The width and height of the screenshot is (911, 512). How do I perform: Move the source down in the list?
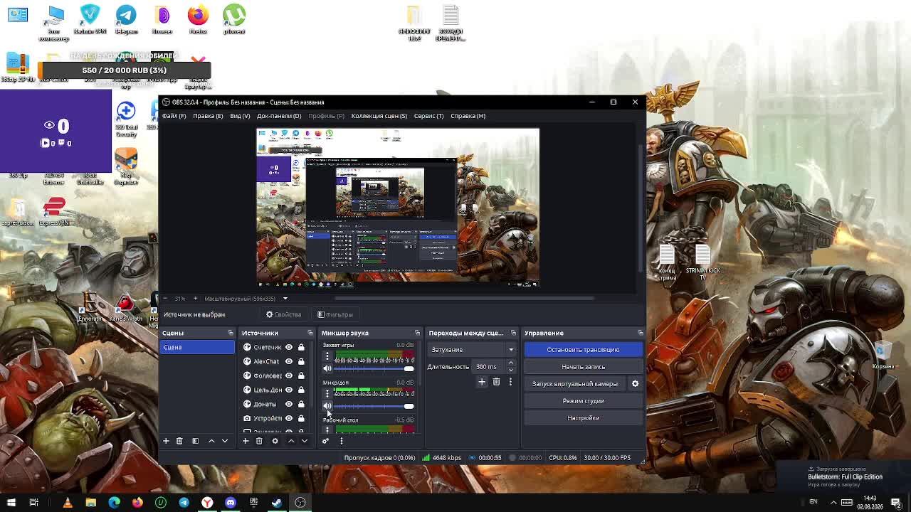[305, 441]
